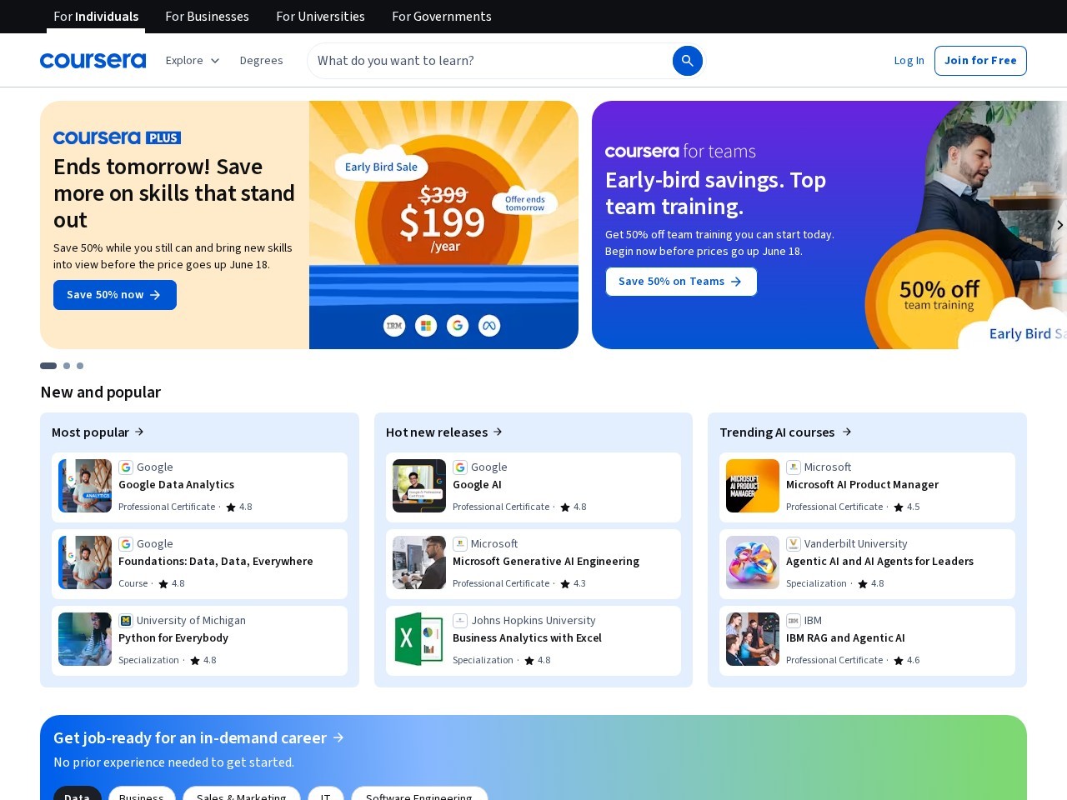1067x800 pixels.
Task: Open Agentic AI and AI Agents for Leaders
Action: pos(879,562)
